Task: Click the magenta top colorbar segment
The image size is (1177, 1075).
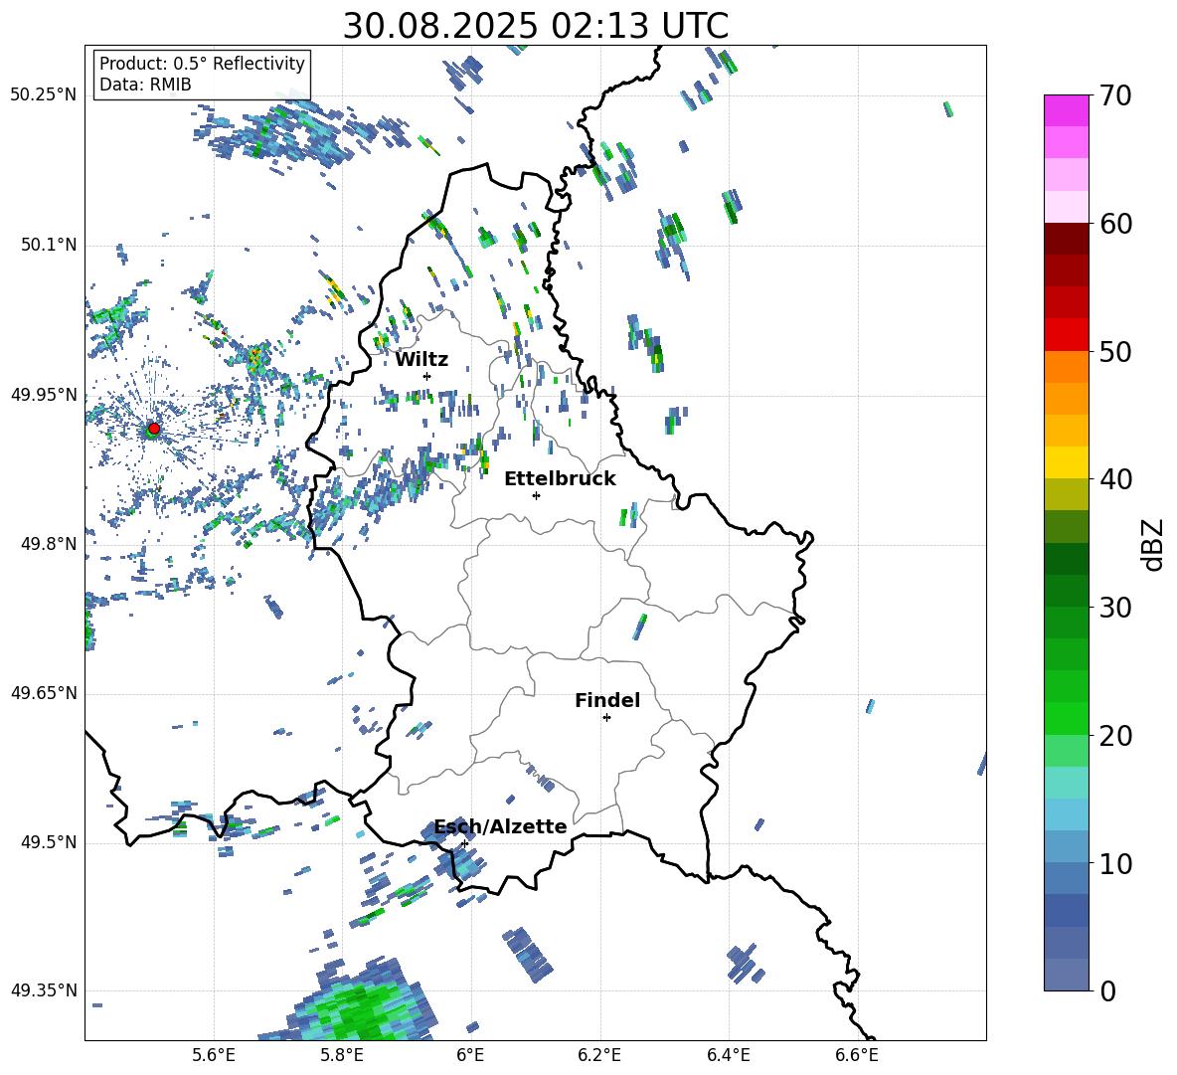Action: 1066,110
